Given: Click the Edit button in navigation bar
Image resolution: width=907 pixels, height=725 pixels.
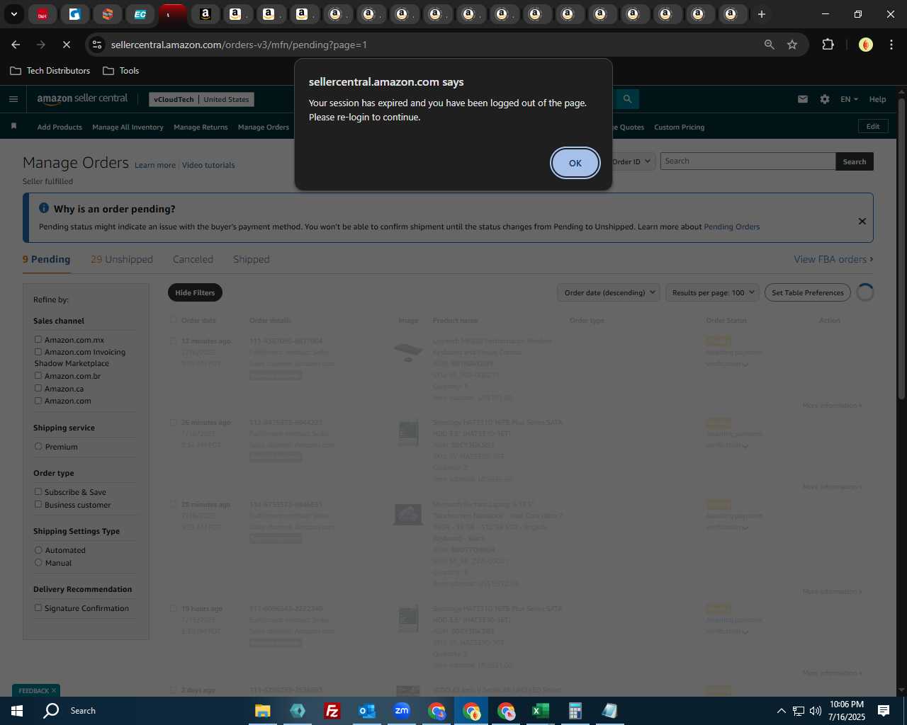Looking at the screenshot, I should tap(873, 126).
